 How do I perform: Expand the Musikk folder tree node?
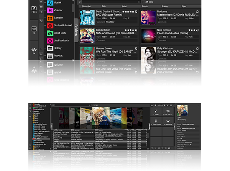click(45, 3)
